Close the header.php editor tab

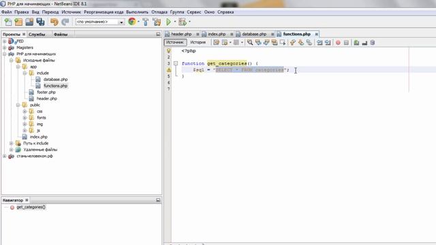pos(198,34)
